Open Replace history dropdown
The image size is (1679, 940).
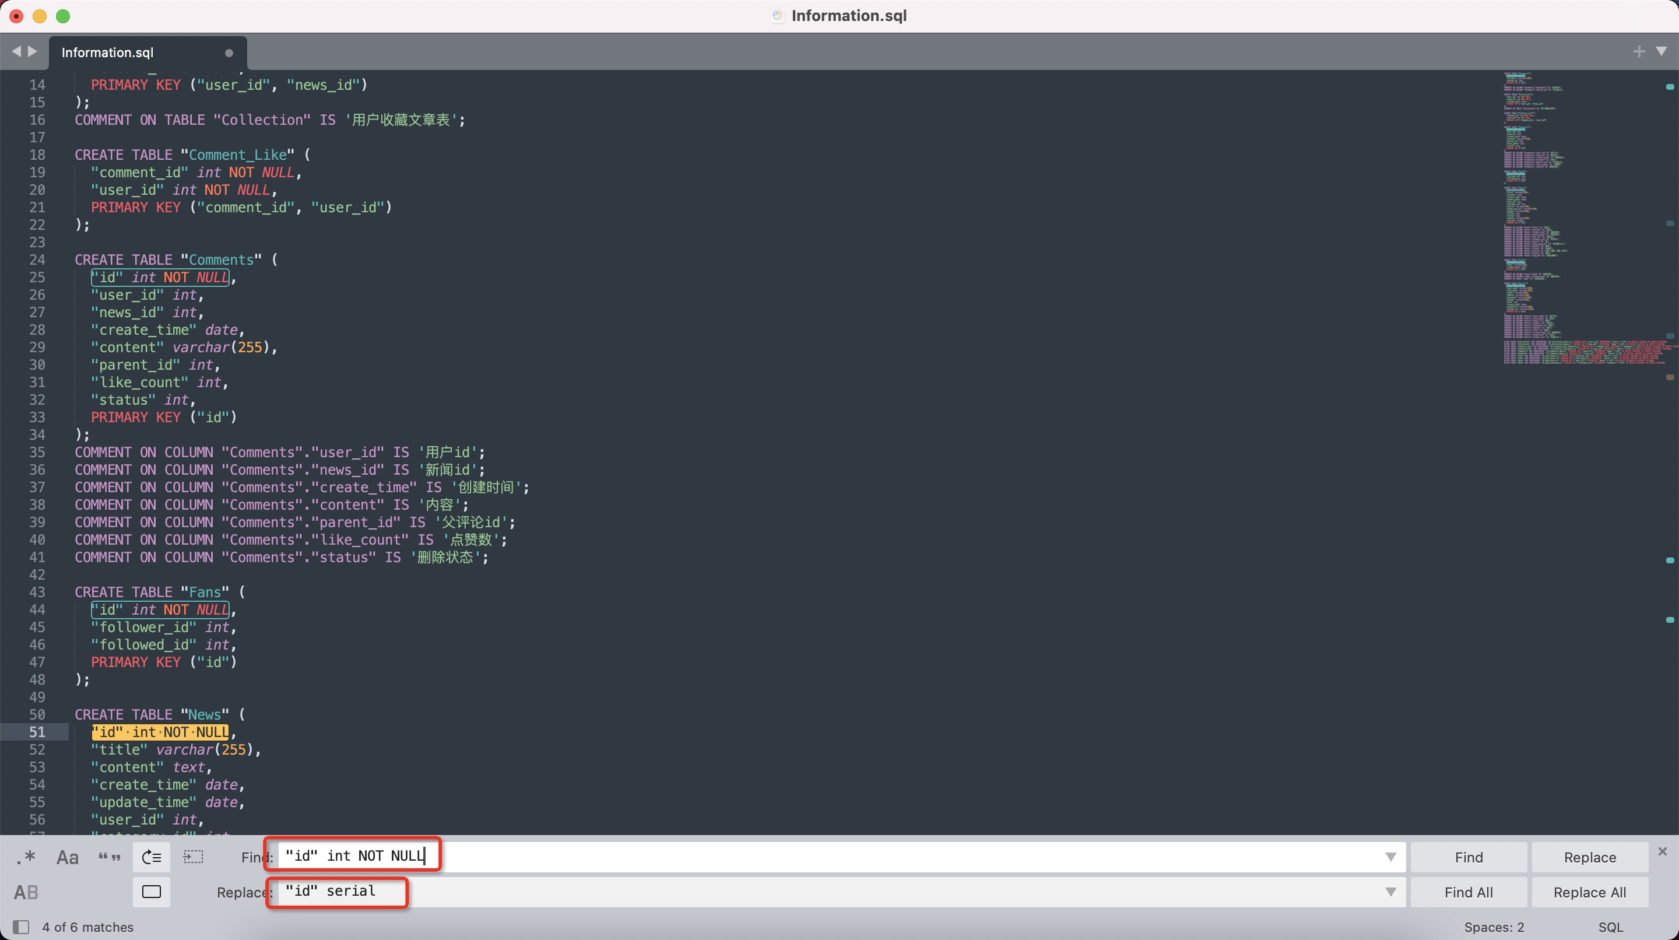(1390, 892)
